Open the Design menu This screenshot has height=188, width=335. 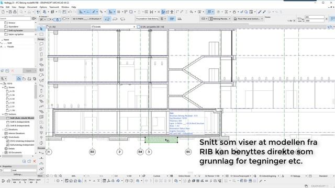[22, 7]
